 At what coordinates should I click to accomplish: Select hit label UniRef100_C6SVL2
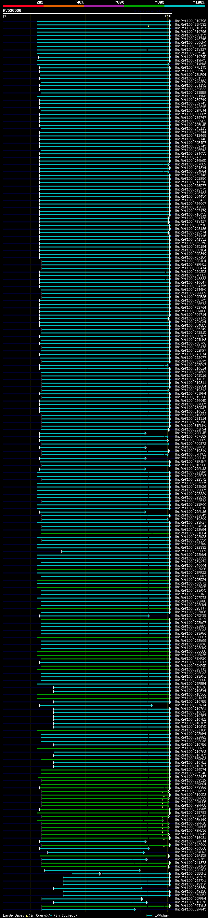(x=190, y=121)
